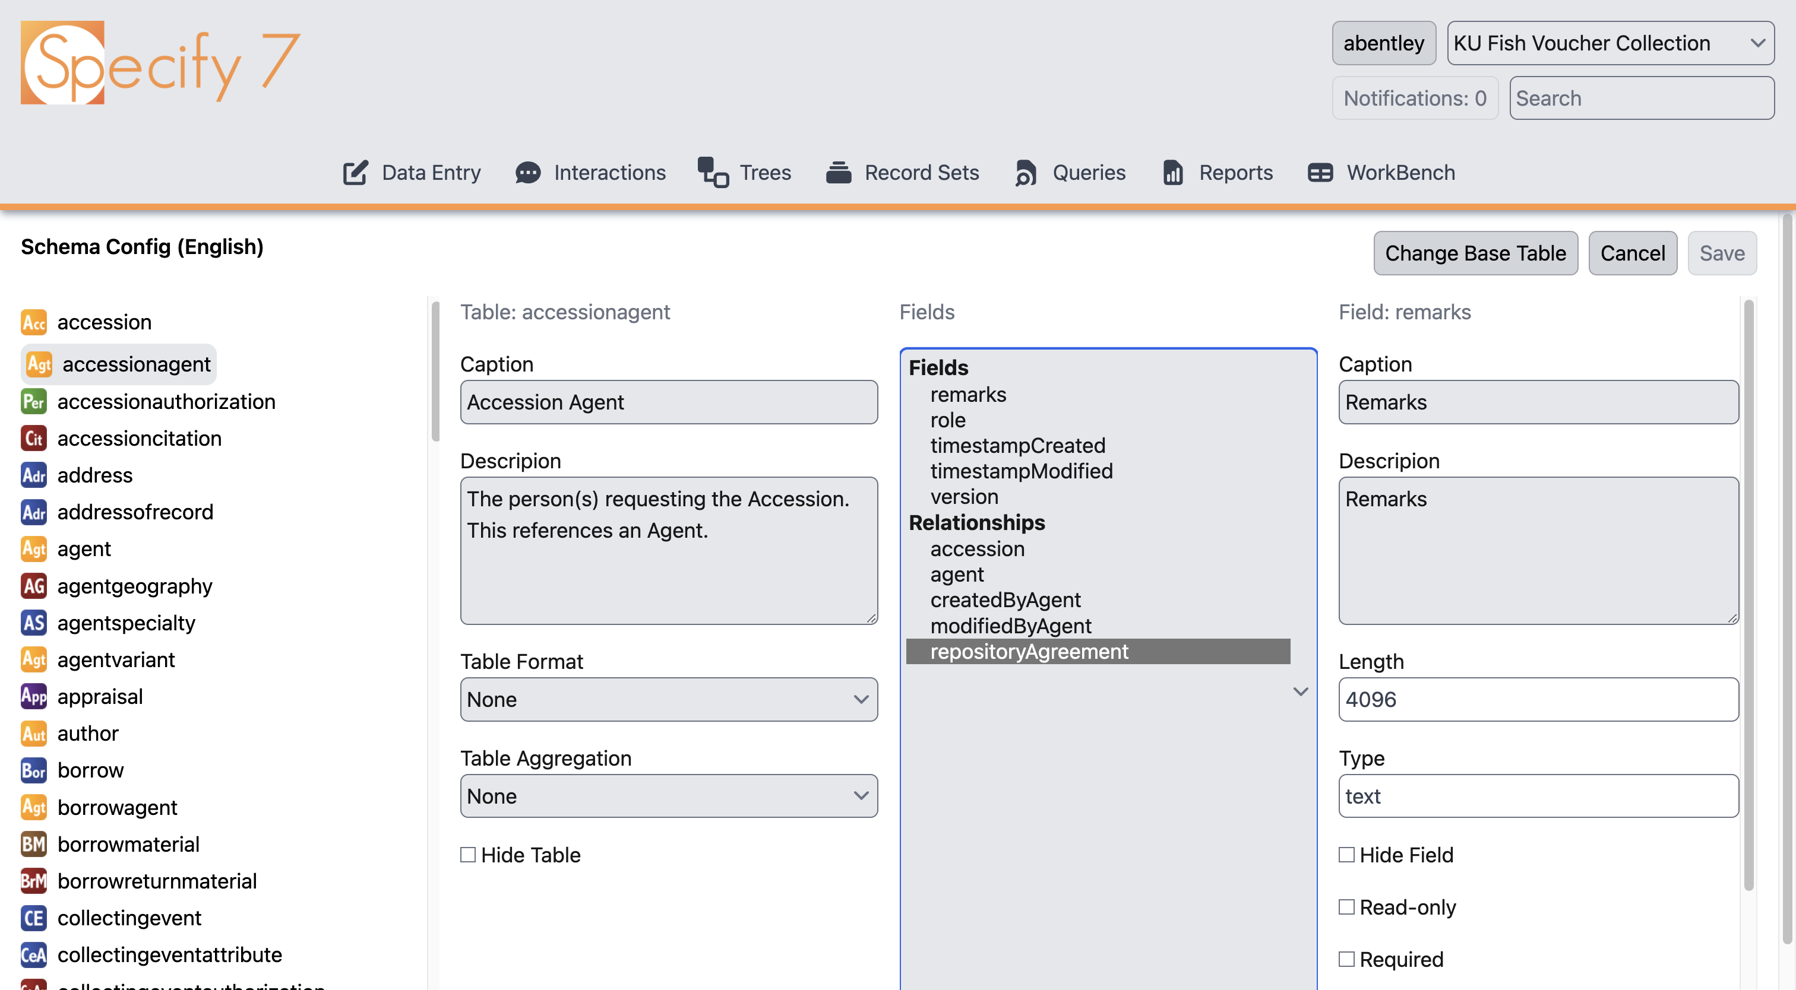Open the WorkBench section
Screen dimensions: 1796x990
point(1321,173)
